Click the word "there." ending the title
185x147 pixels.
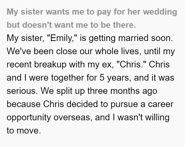[x=124, y=25]
